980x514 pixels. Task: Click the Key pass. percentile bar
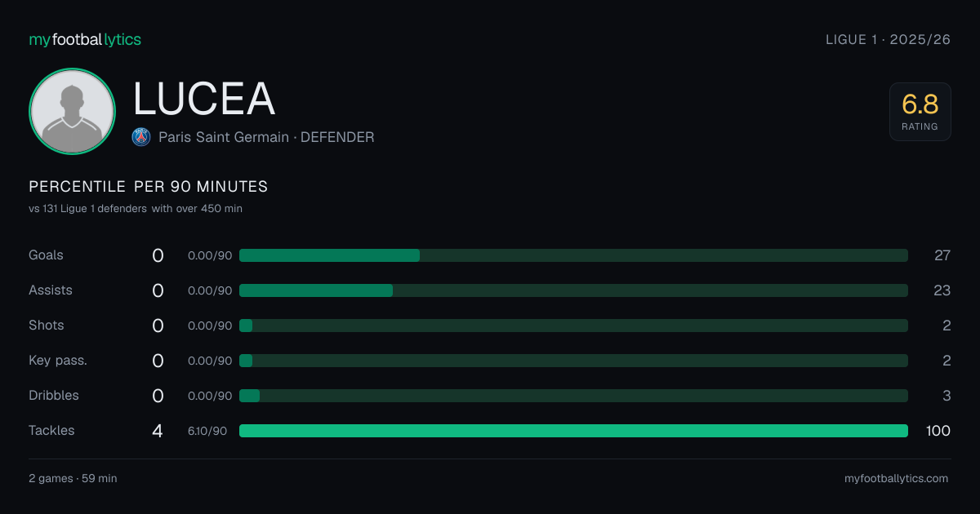(x=573, y=361)
